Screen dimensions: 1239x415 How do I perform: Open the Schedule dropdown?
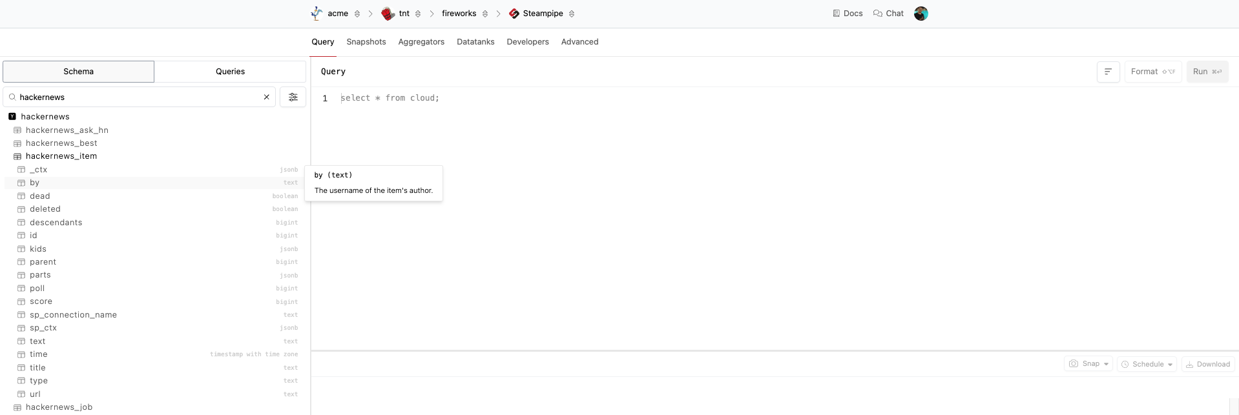pyautogui.click(x=1147, y=364)
